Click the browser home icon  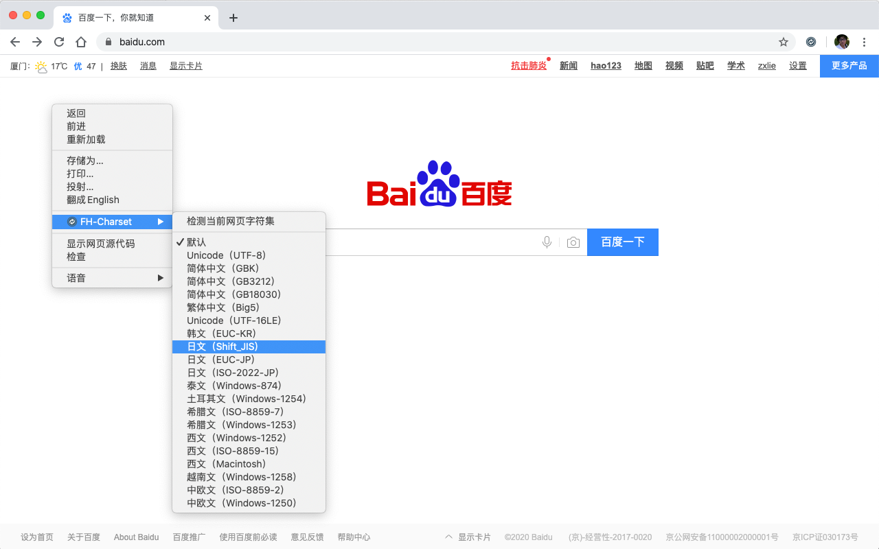coord(81,42)
